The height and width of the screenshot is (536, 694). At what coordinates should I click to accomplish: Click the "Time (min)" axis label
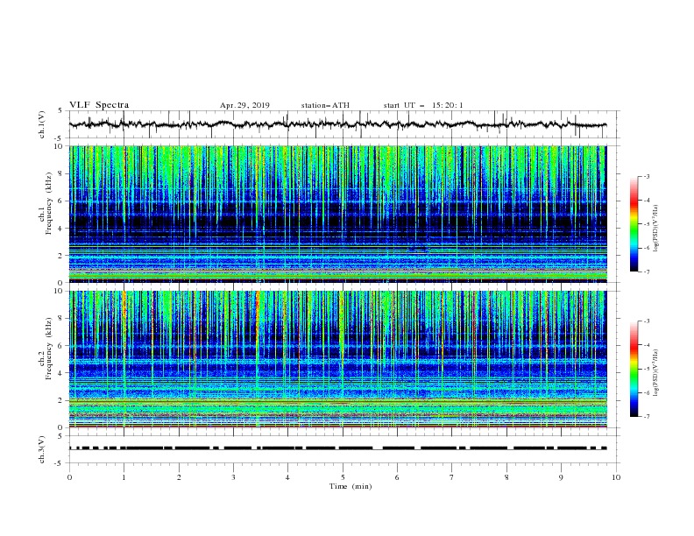351,486
